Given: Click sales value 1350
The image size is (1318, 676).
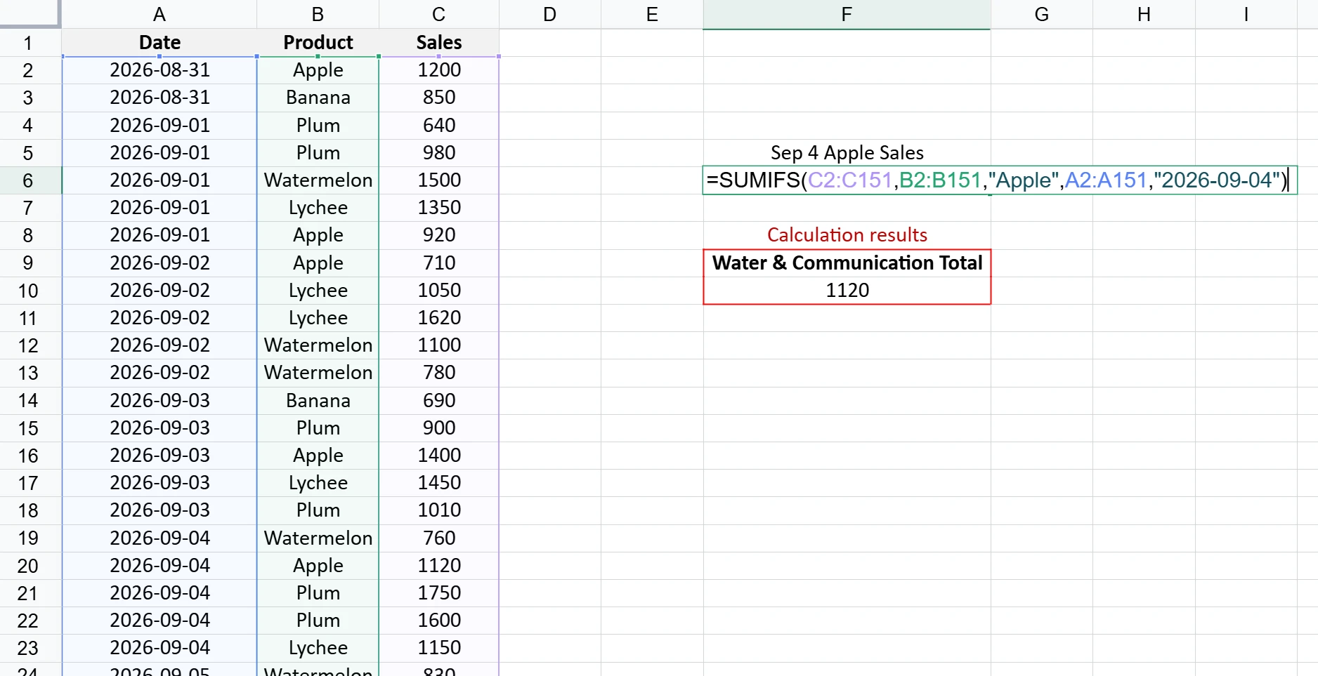Looking at the screenshot, I should pyautogui.click(x=439, y=208).
